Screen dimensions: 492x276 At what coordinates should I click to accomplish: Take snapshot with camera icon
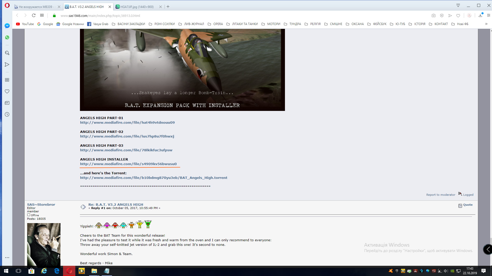click(433, 16)
